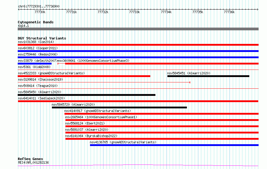The width and height of the screenshot is (267, 169).
Task: Select the nsv603812 (Cooper2011) label
Action: pos(38,48)
